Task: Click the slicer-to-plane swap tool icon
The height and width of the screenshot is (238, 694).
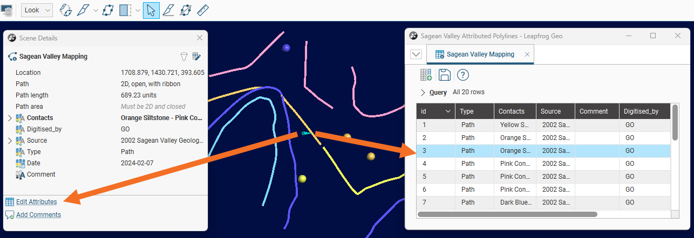Action: [65, 10]
